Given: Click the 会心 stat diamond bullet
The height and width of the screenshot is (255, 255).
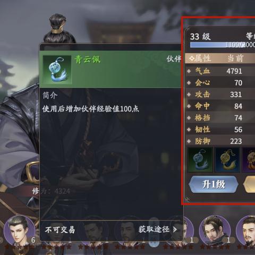Looking at the screenshot, I should pyautogui.click(x=189, y=83).
